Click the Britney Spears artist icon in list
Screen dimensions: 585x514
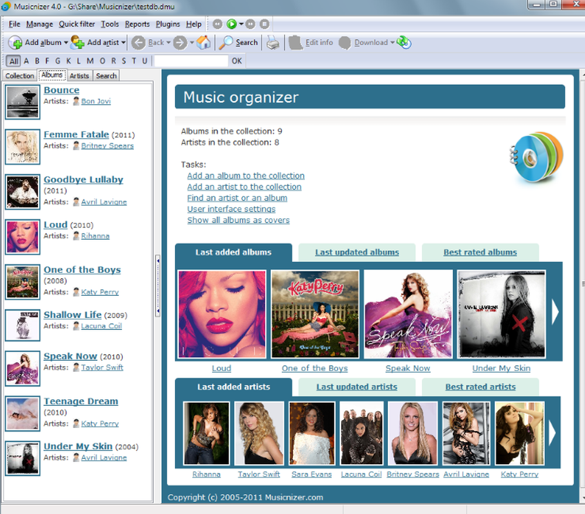76,146
